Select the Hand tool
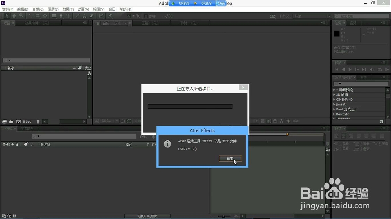 (x=14, y=16)
